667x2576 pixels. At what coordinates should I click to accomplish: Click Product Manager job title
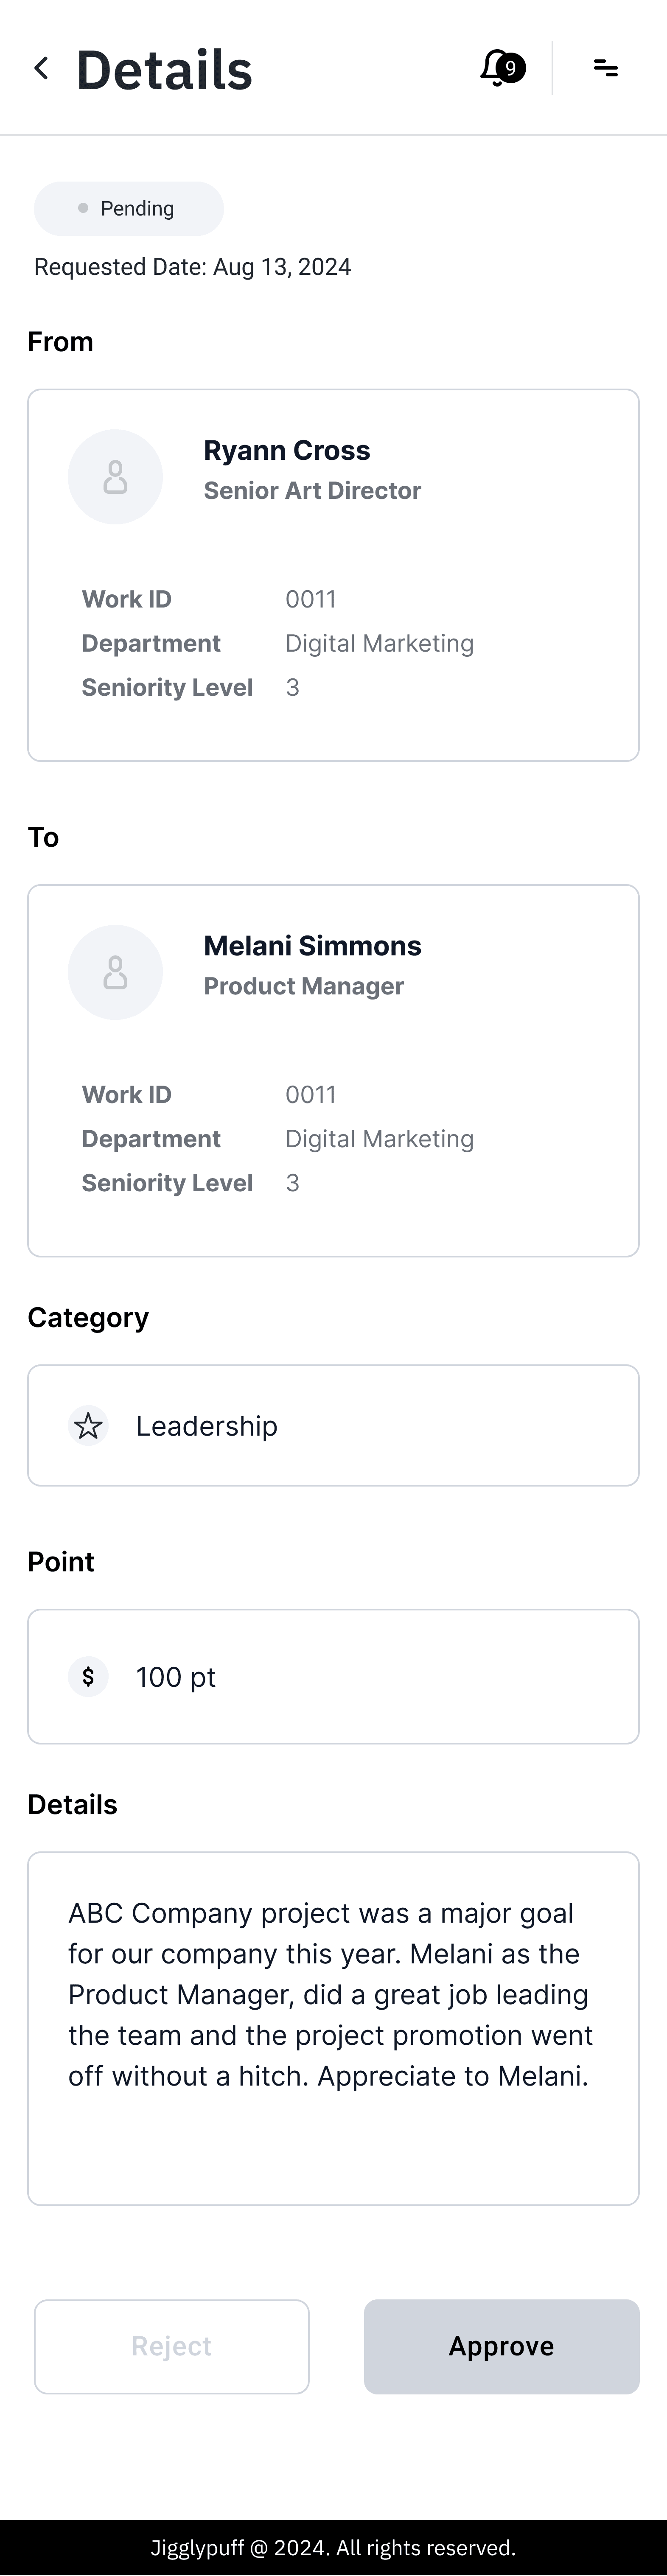pos(304,986)
